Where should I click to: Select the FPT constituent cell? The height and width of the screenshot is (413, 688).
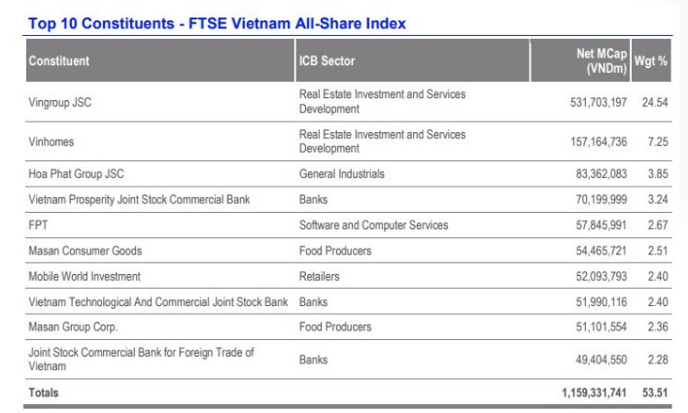38,225
